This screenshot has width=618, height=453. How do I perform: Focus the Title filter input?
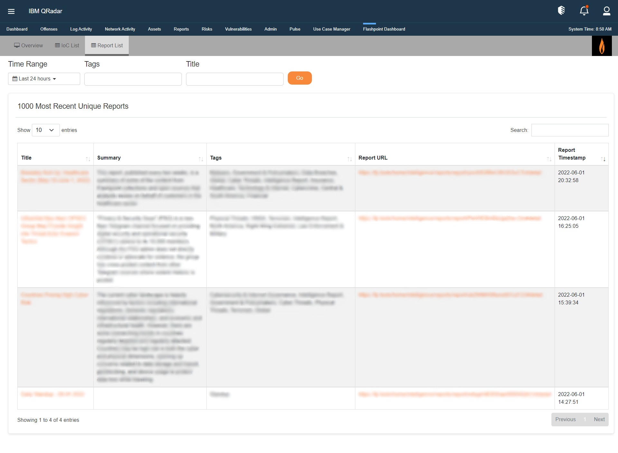click(235, 79)
